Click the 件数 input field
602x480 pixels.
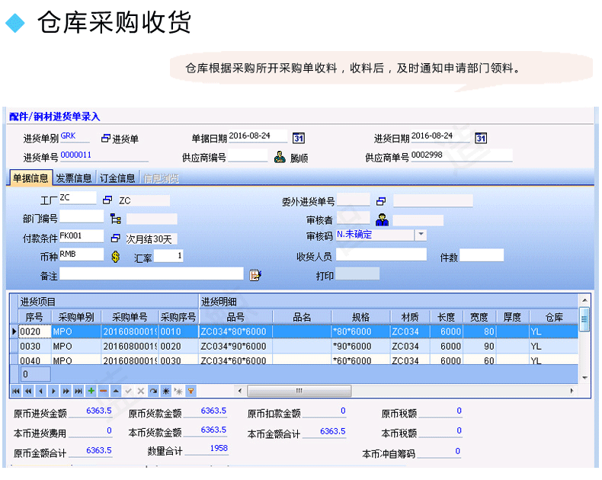tap(482, 255)
